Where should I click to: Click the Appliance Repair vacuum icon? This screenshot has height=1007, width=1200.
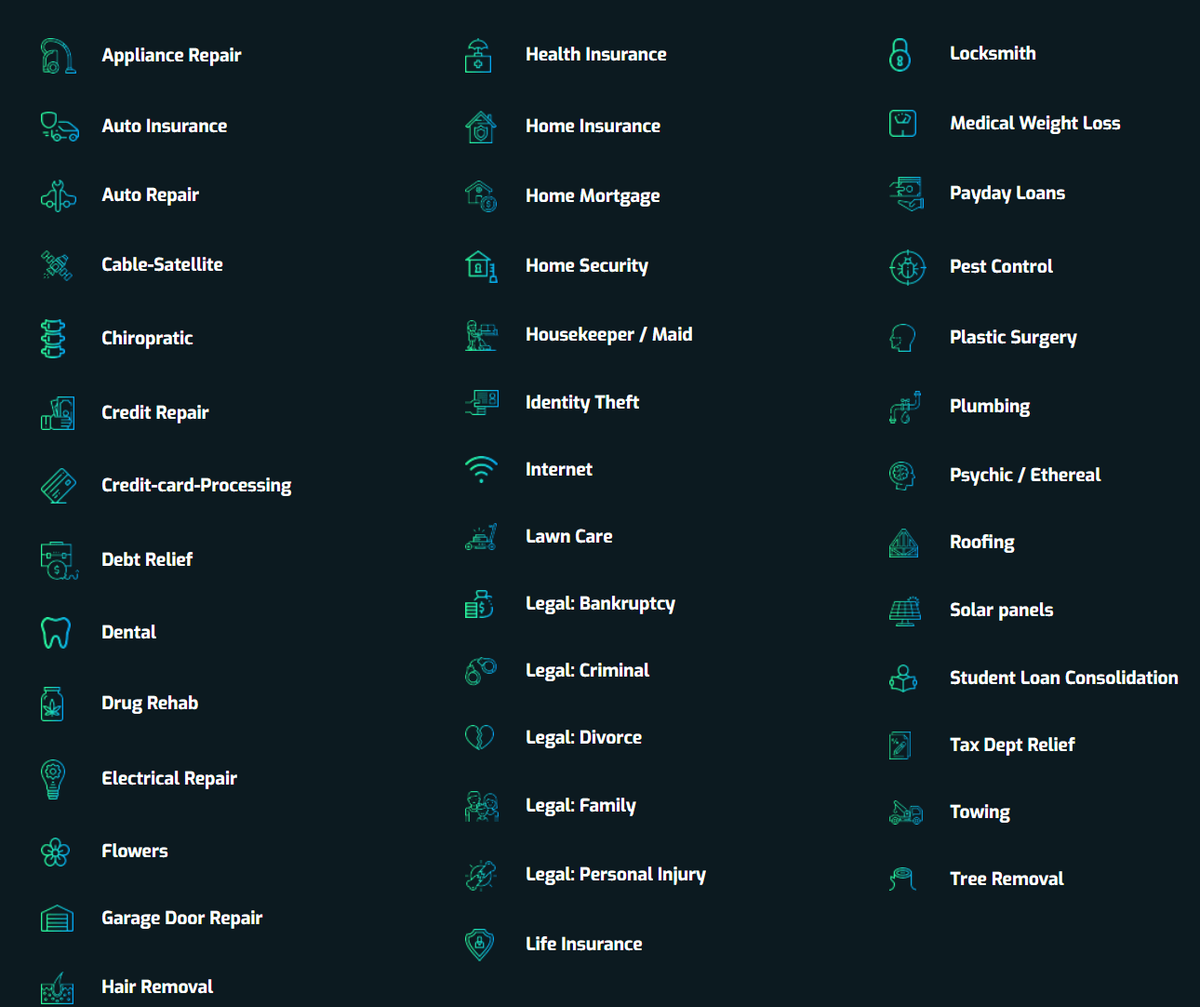pyautogui.click(x=58, y=56)
